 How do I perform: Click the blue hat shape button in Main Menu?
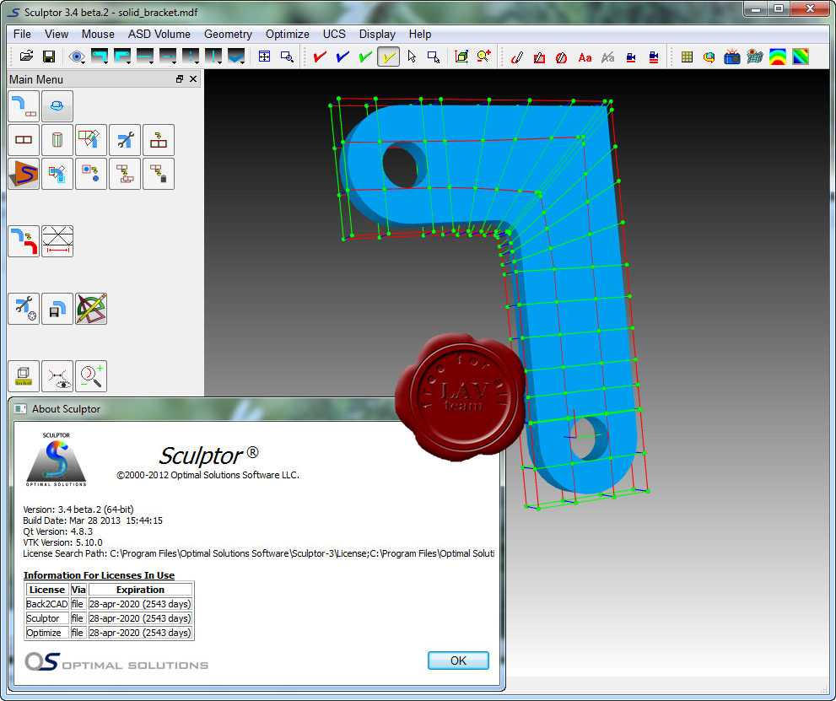57,106
